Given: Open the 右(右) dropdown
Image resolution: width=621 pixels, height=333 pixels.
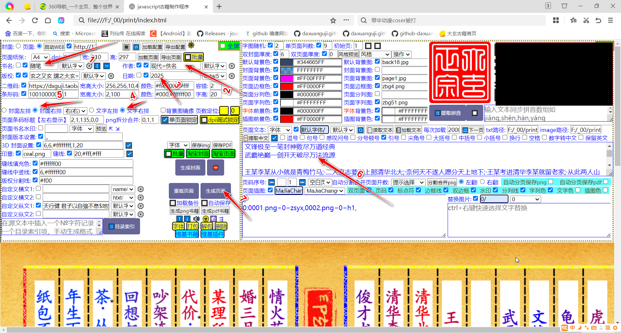Looking at the screenshot, I should coord(75,110).
